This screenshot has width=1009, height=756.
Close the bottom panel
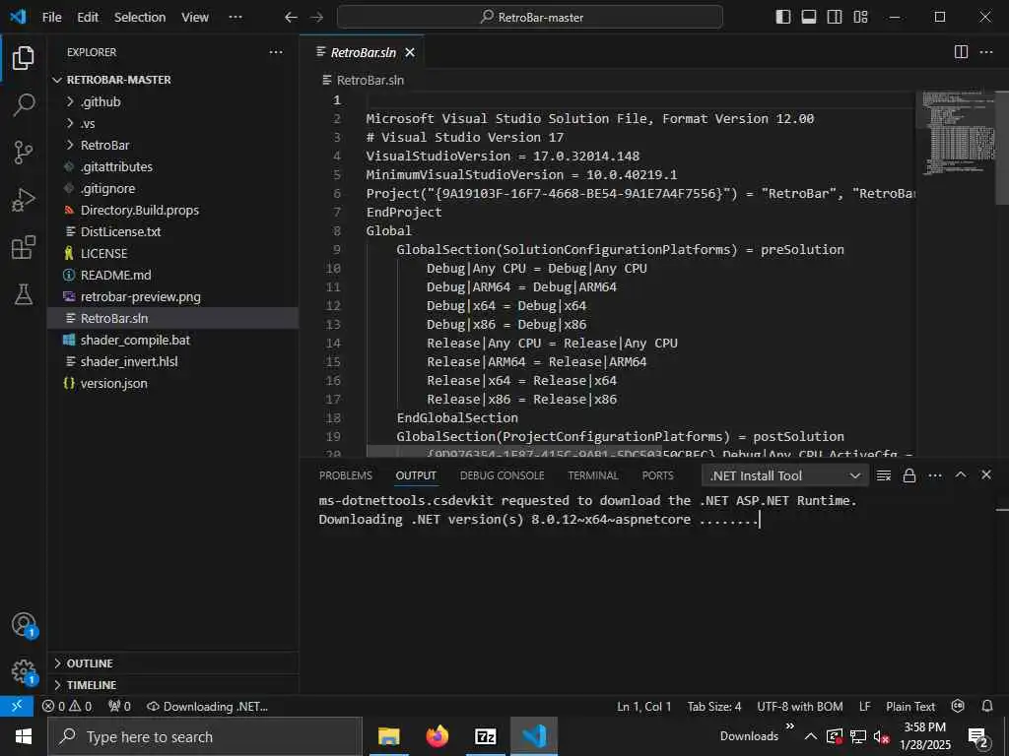tap(986, 474)
